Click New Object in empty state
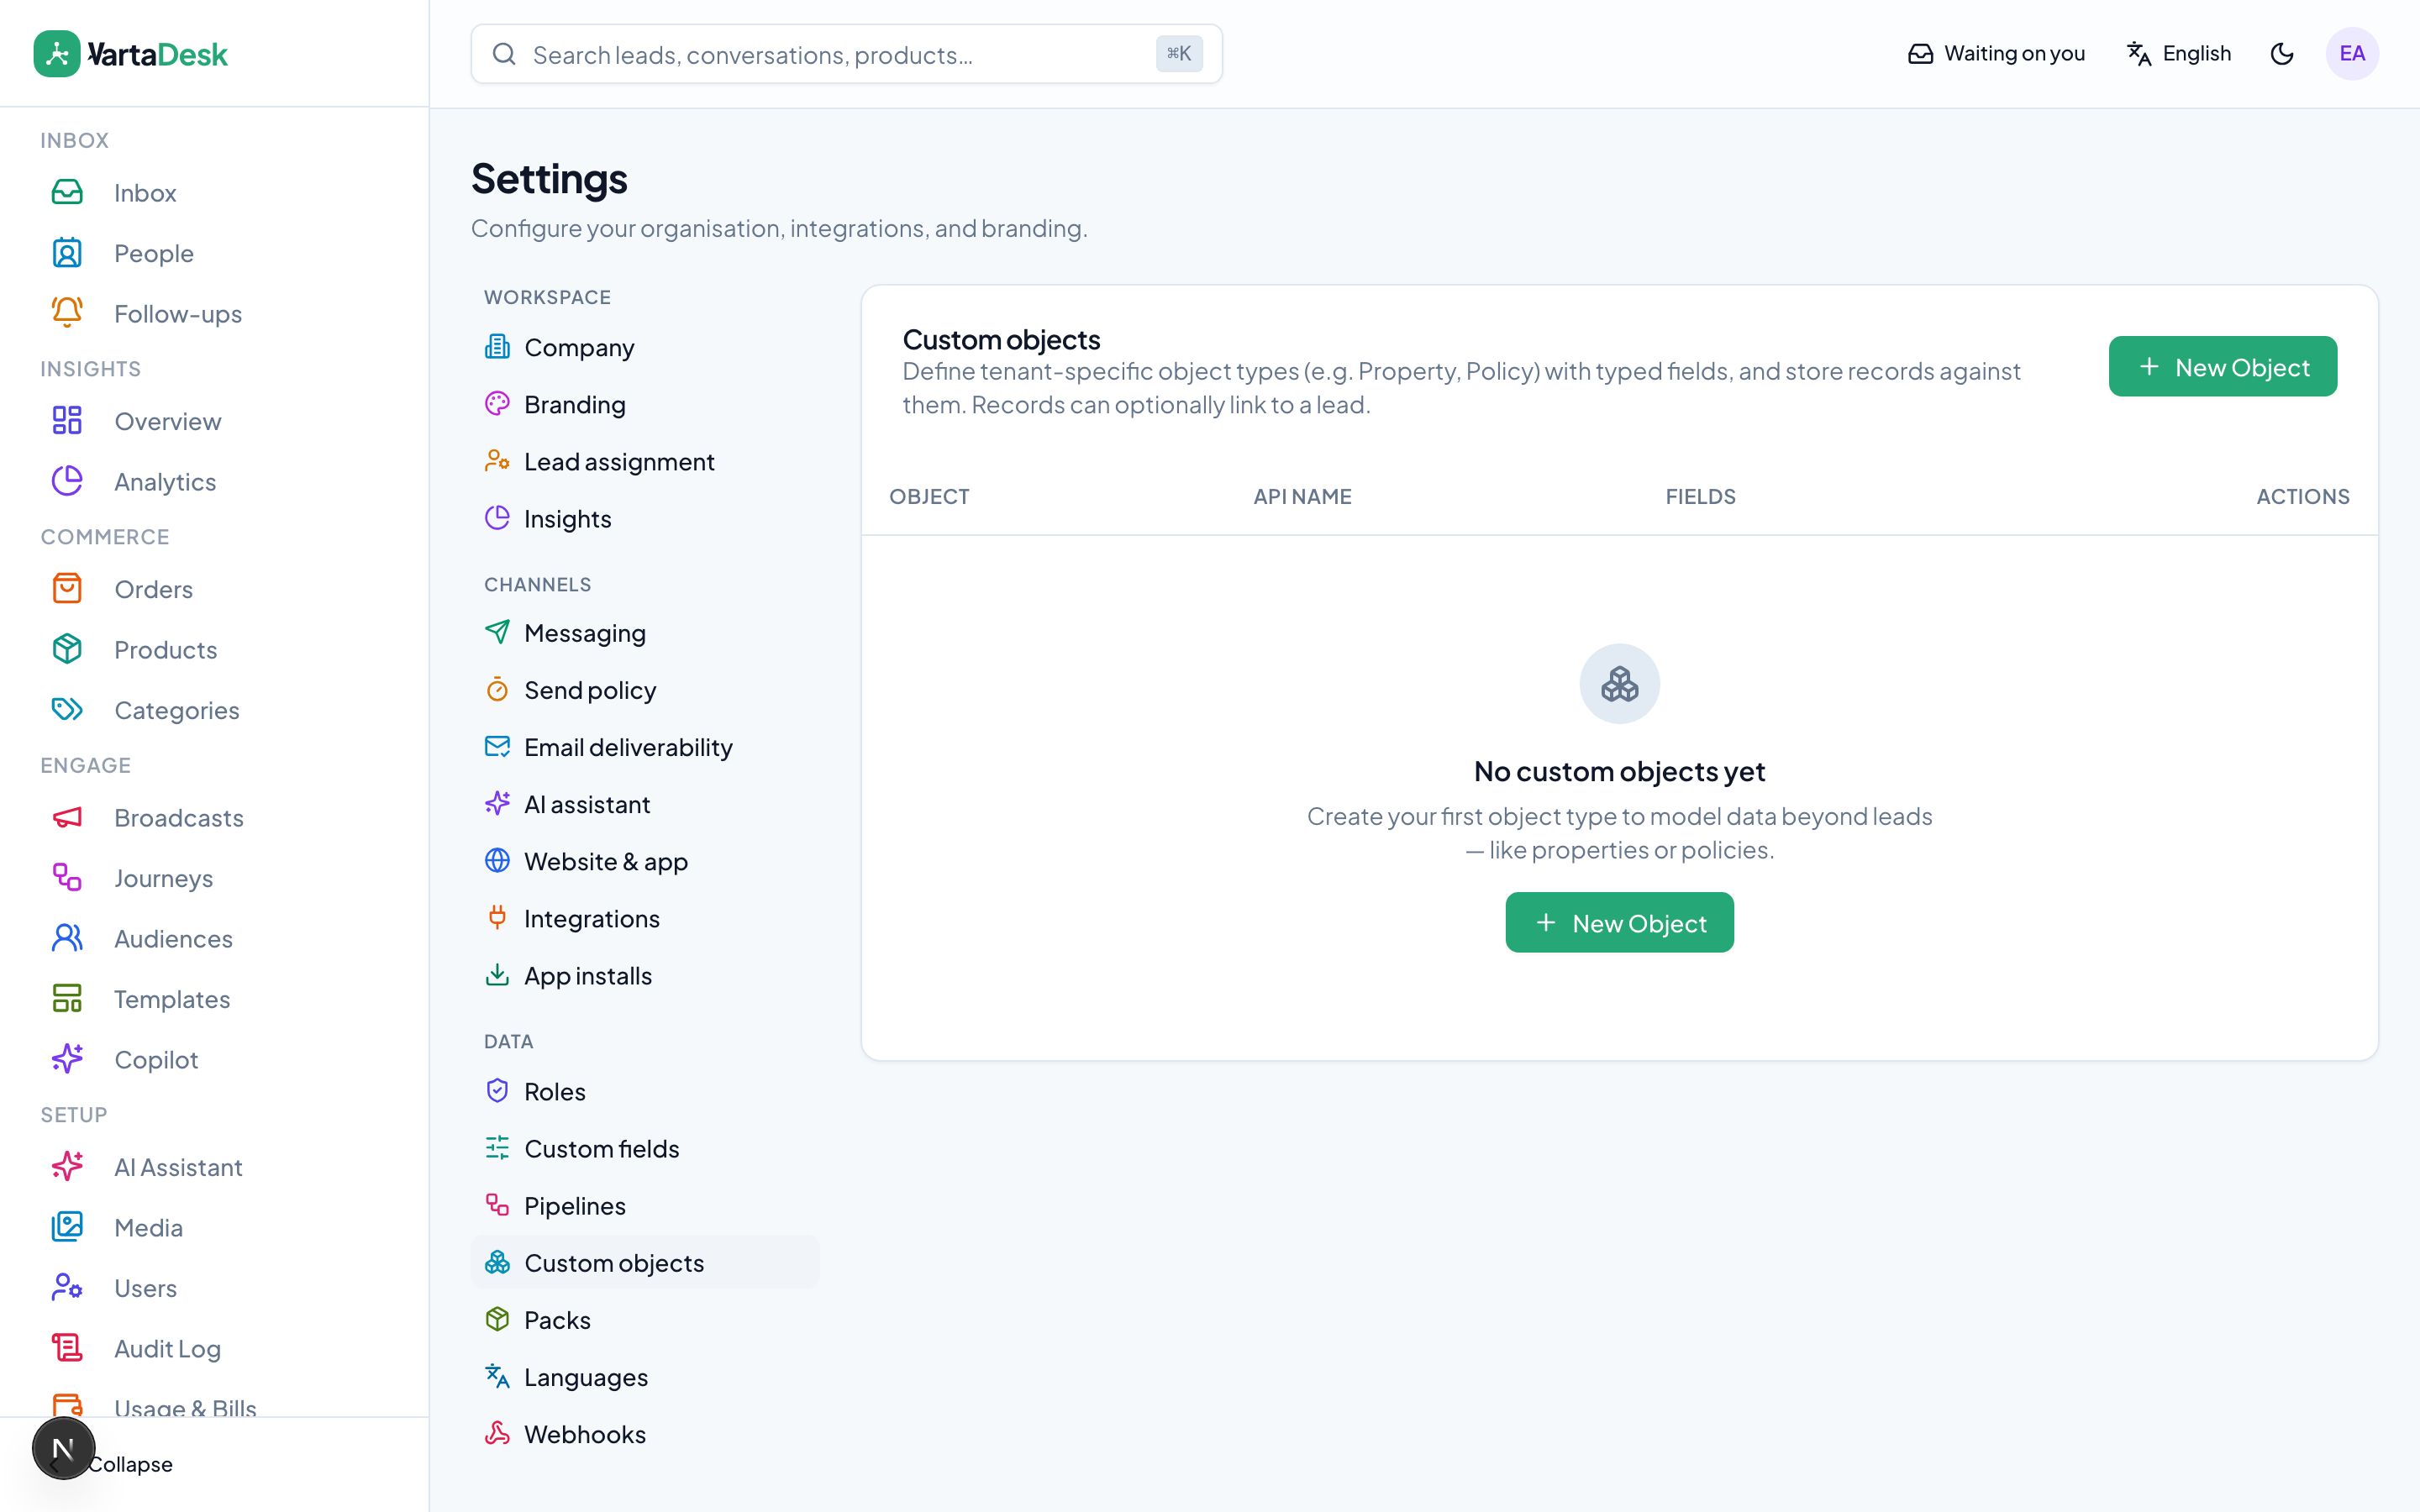Viewport: 2420px width, 1512px height. pyautogui.click(x=1619, y=922)
